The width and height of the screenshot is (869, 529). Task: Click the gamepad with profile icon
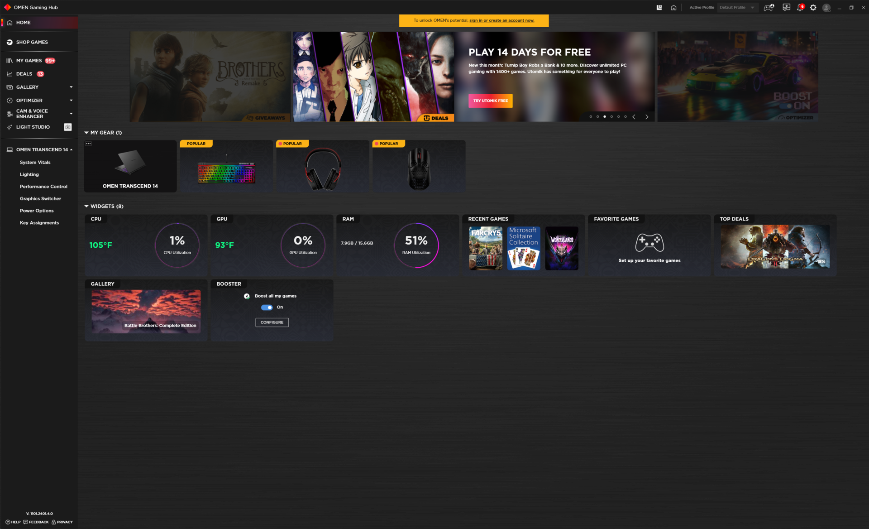769,8
